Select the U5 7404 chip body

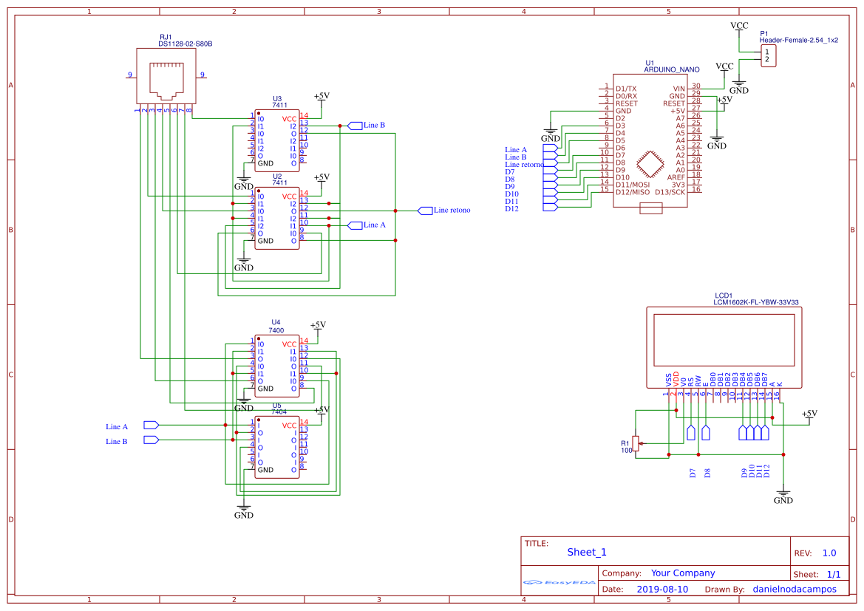(x=277, y=447)
